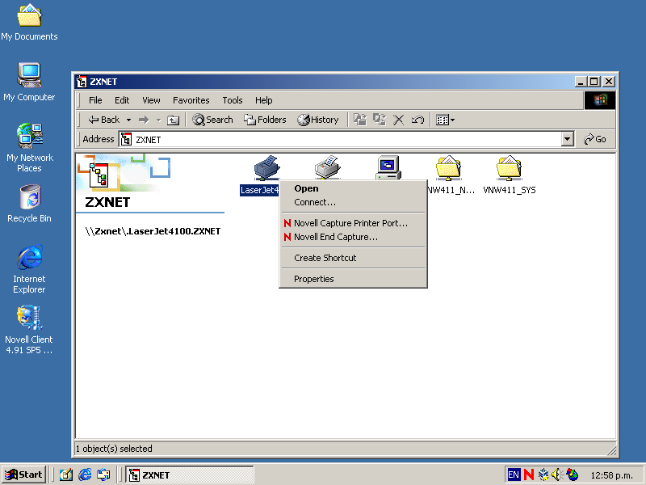Go Back using the toolbar Back button
Viewport: 646px width, 485px height.
pos(104,120)
